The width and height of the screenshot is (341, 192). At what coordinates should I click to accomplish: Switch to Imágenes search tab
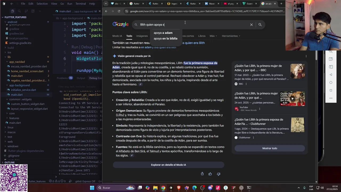coord(142,36)
